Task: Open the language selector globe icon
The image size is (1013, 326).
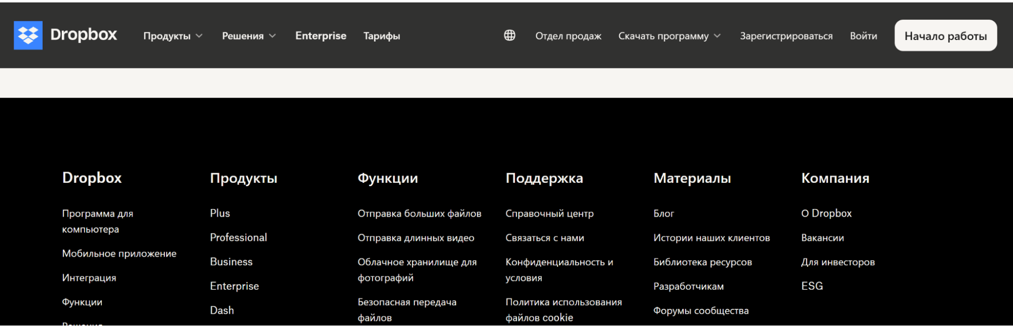Action: [509, 35]
